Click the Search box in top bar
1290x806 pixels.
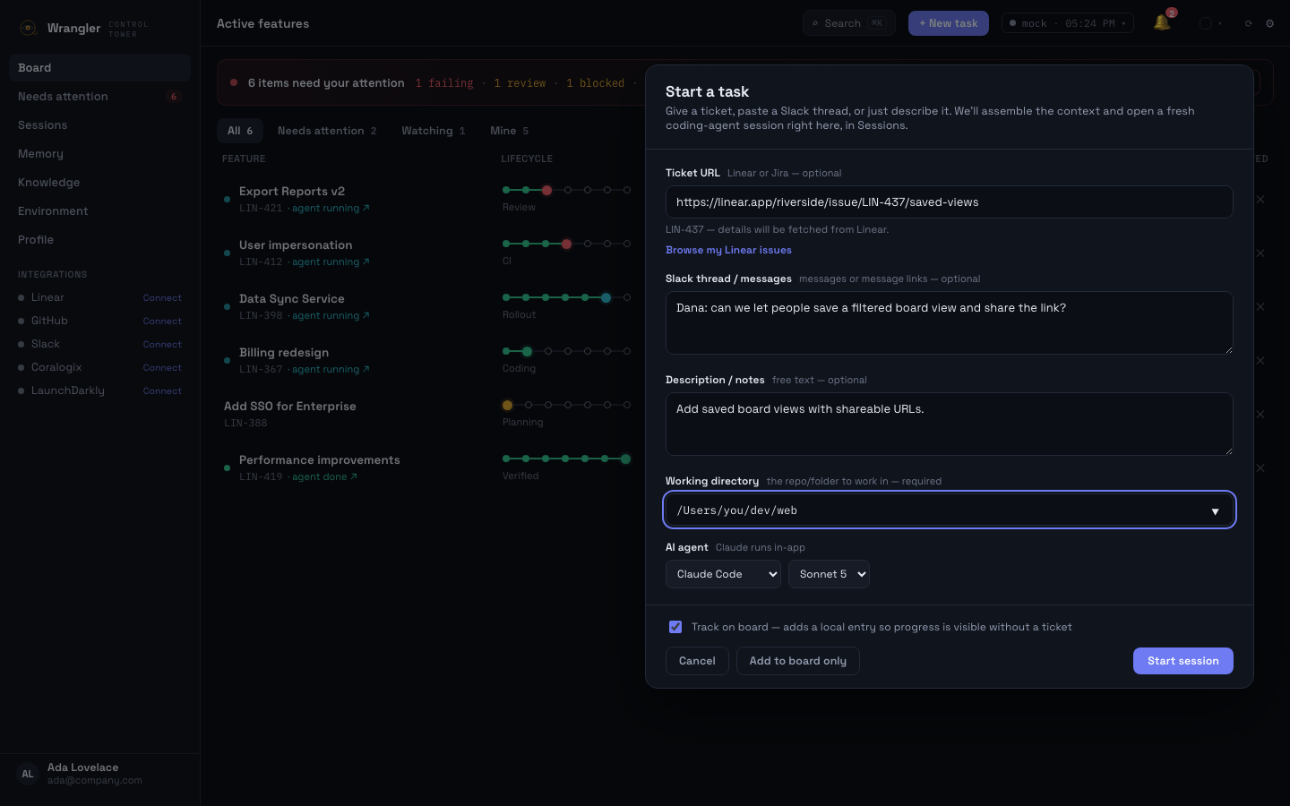tap(849, 23)
